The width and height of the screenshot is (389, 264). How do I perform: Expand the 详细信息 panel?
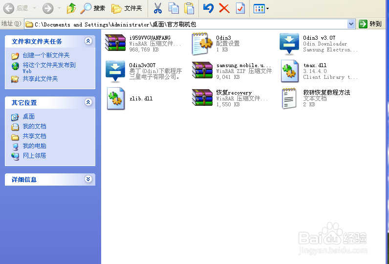88,179
